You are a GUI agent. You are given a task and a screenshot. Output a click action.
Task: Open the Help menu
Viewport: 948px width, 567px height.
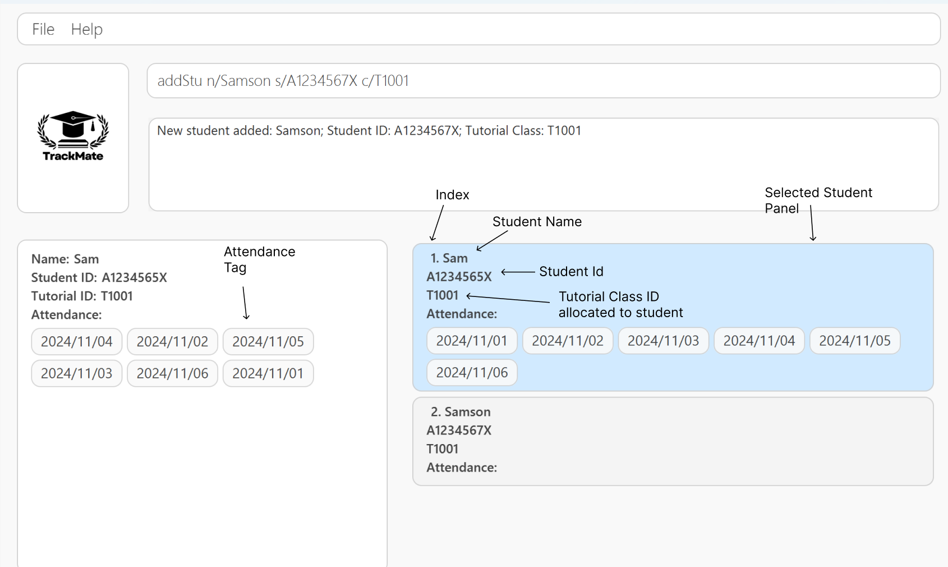[86, 29]
